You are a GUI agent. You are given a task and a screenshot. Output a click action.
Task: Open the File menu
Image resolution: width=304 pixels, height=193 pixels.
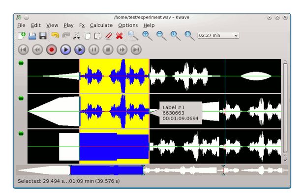(x=21, y=25)
